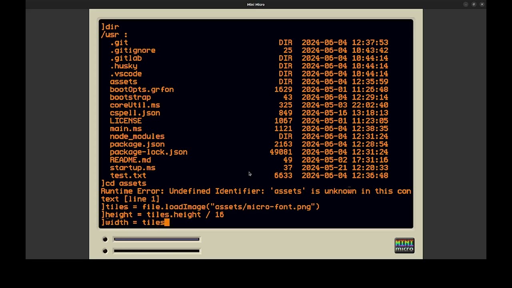The width and height of the screenshot is (512, 288).
Task: Click the 6633 file size value
Action: pyautogui.click(x=283, y=176)
